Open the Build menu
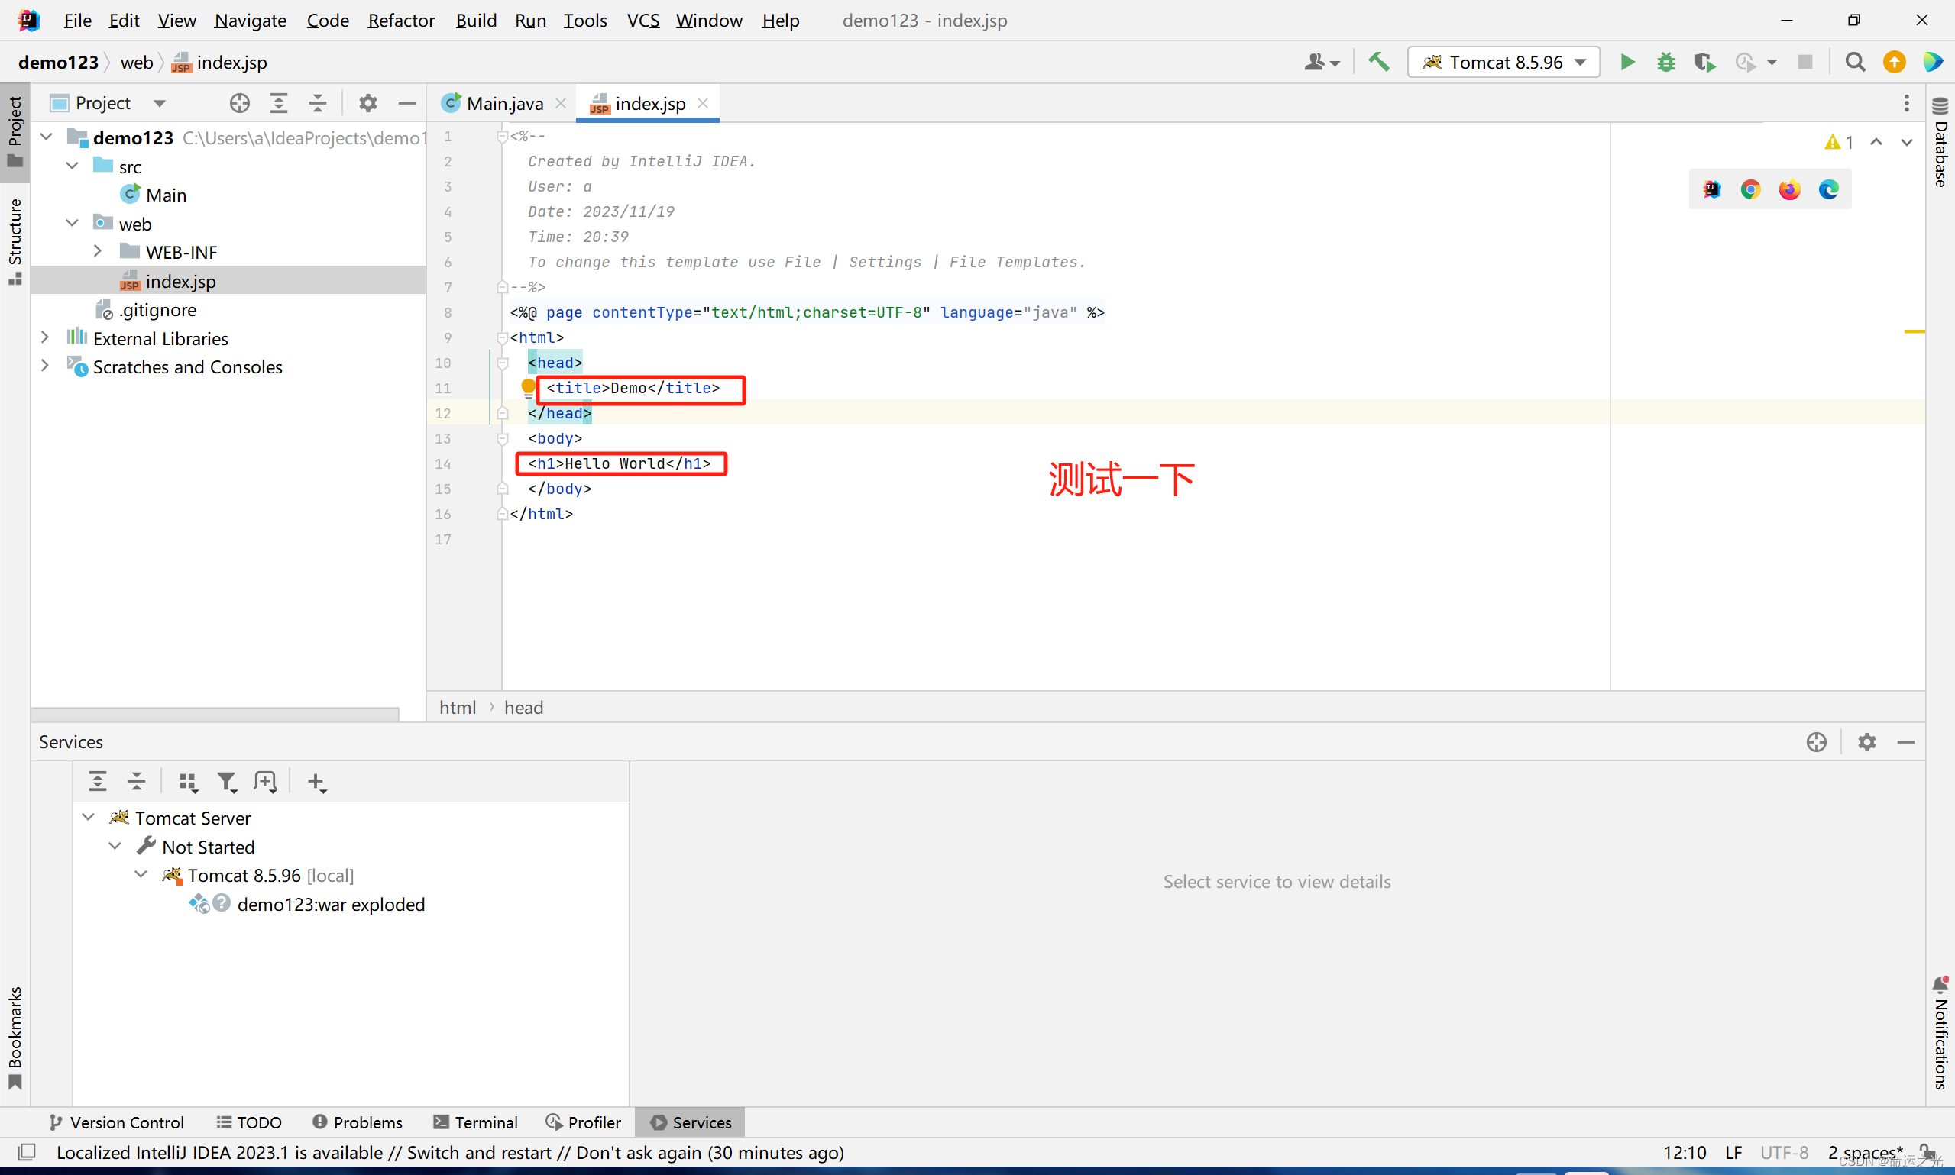 point(476,21)
